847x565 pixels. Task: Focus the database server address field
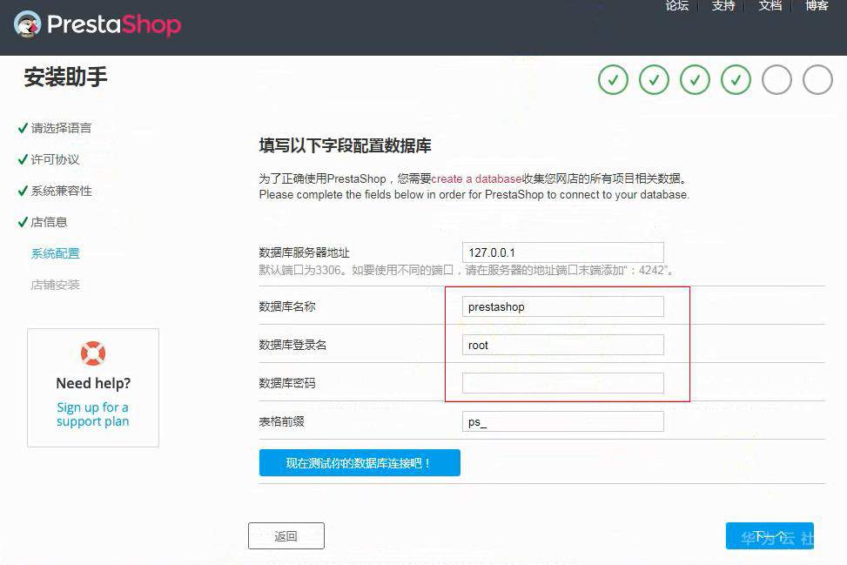point(563,252)
